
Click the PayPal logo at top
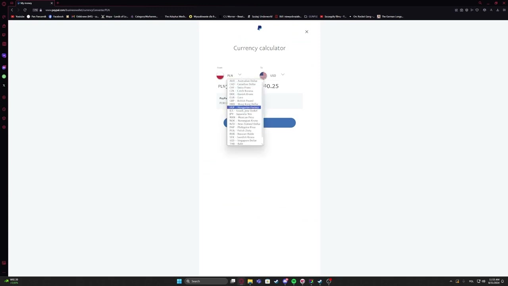tap(260, 28)
